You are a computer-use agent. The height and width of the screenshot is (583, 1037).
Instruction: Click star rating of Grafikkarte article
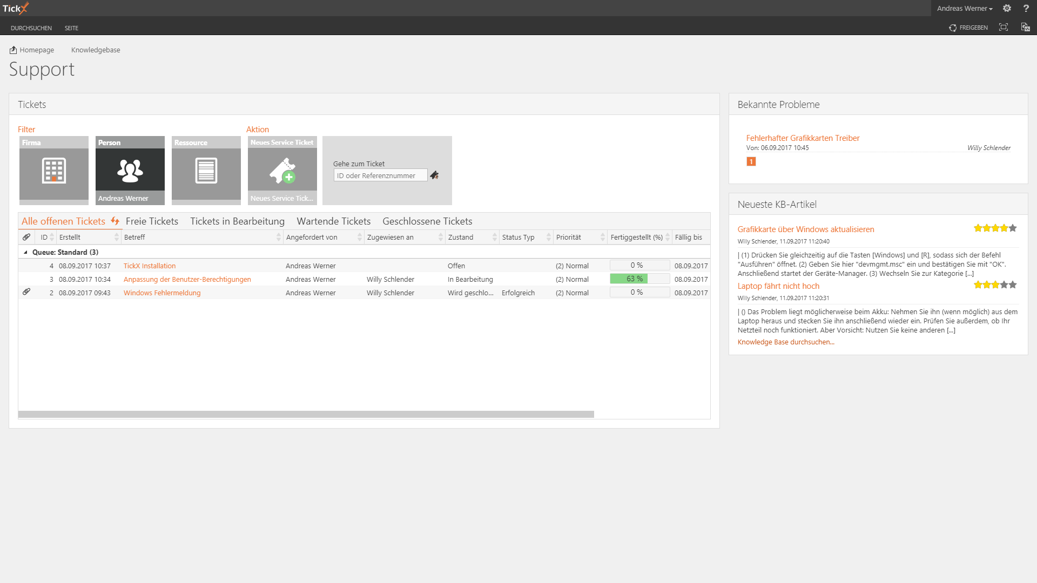pos(995,228)
